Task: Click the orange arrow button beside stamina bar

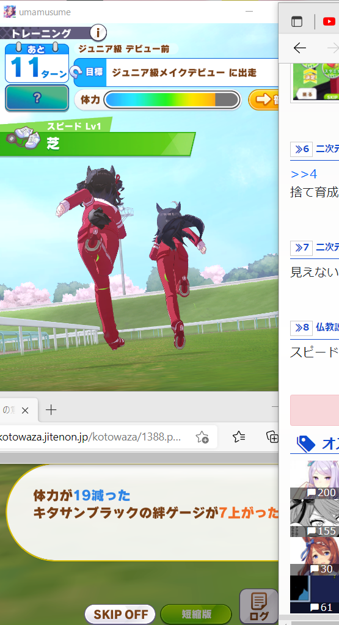Action: click(264, 100)
